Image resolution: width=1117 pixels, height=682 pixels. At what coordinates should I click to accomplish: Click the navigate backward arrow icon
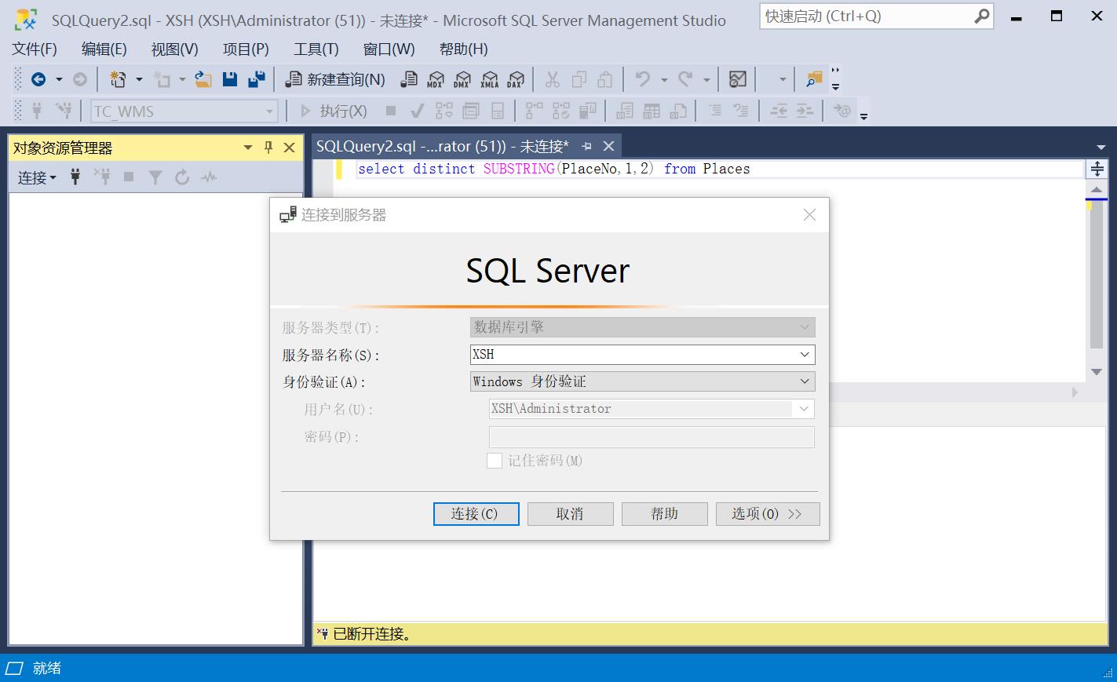point(38,79)
